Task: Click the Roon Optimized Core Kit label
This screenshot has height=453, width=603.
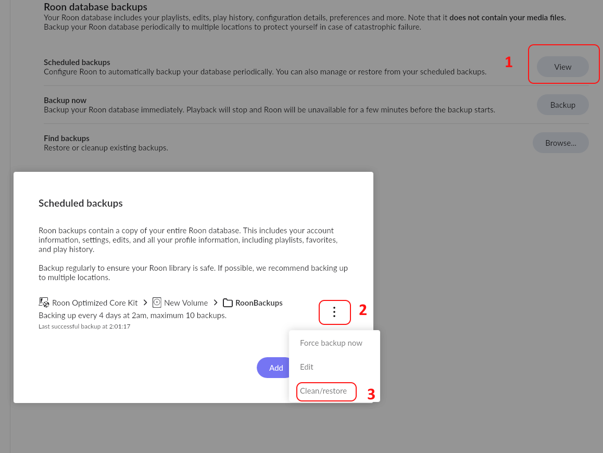Action: point(95,303)
